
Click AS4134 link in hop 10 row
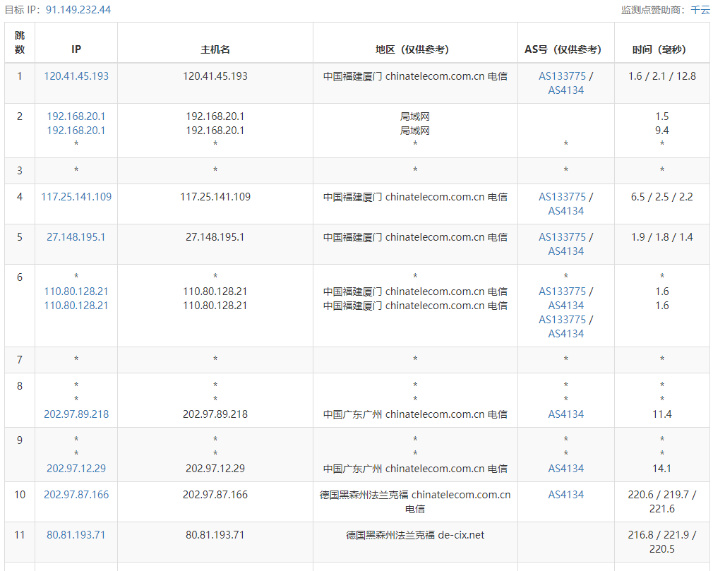tap(565, 495)
